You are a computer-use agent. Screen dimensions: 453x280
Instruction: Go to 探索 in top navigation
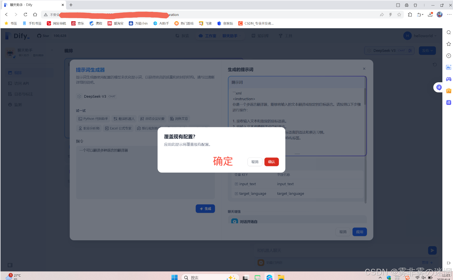[182, 36]
